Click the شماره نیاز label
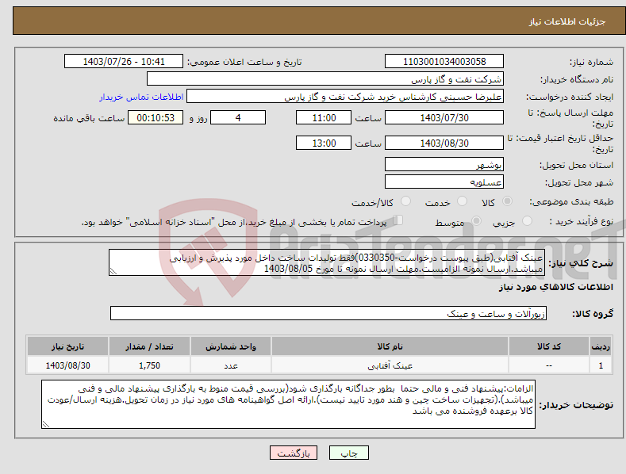626x474 pixels. point(591,62)
